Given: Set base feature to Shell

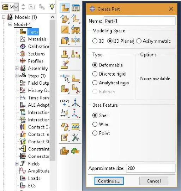Looking at the screenshot, I should (95, 115).
